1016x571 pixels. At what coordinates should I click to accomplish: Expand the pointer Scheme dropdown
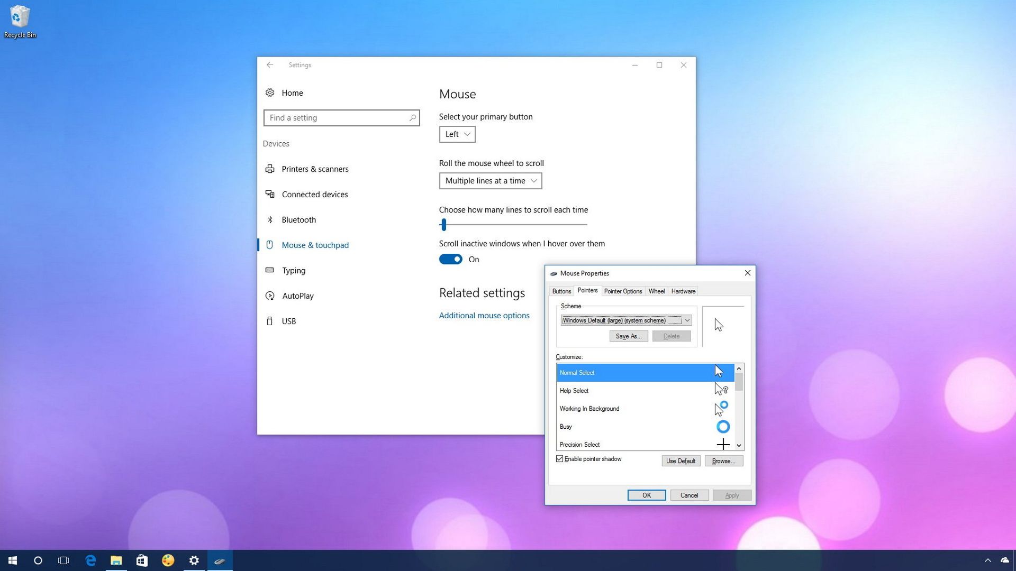686,320
